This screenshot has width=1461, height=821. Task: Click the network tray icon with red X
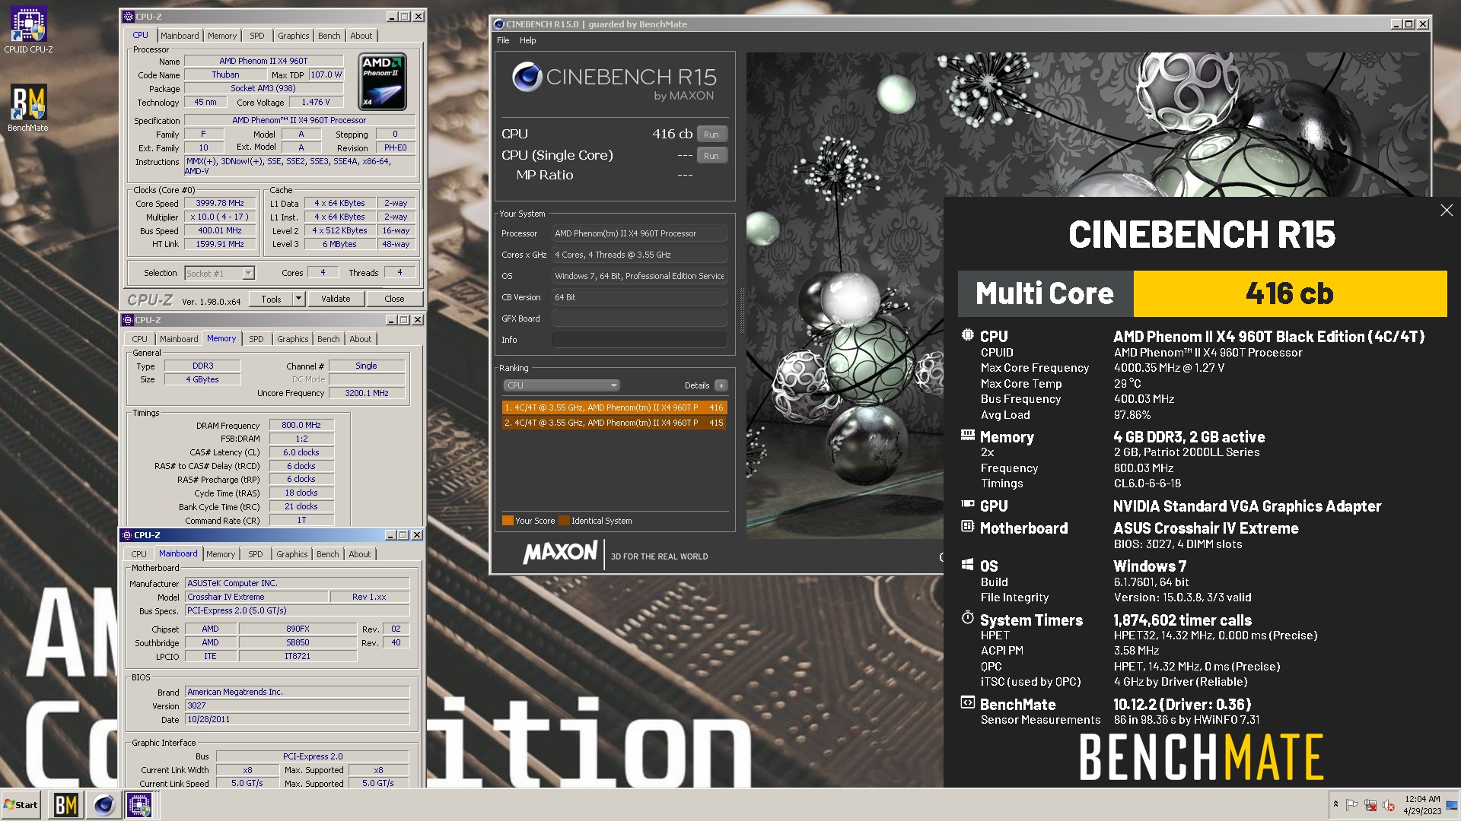pyautogui.click(x=1370, y=805)
